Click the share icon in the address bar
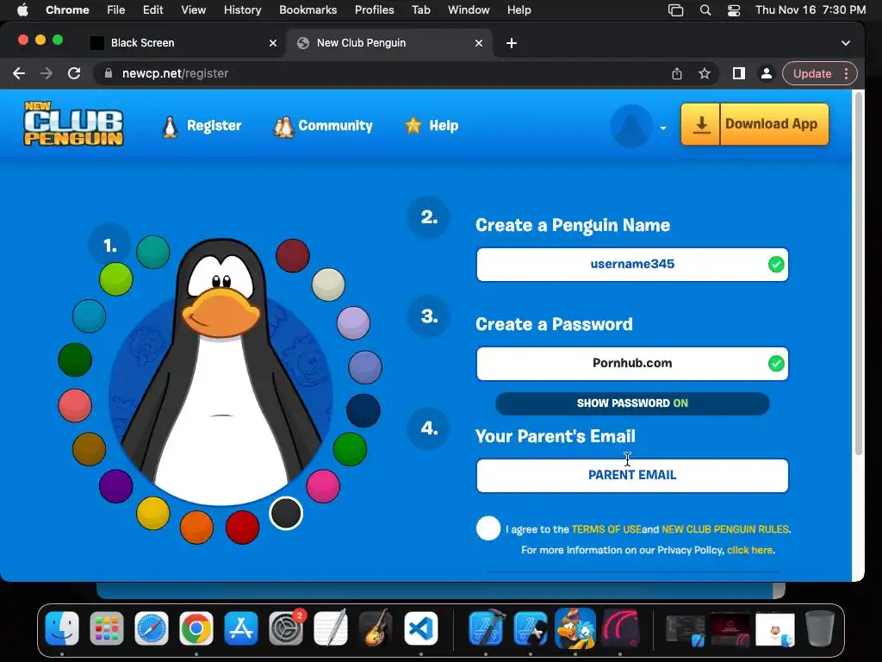Screen dimensions: 882x662 pyautogui.click(x=677, y=73)
